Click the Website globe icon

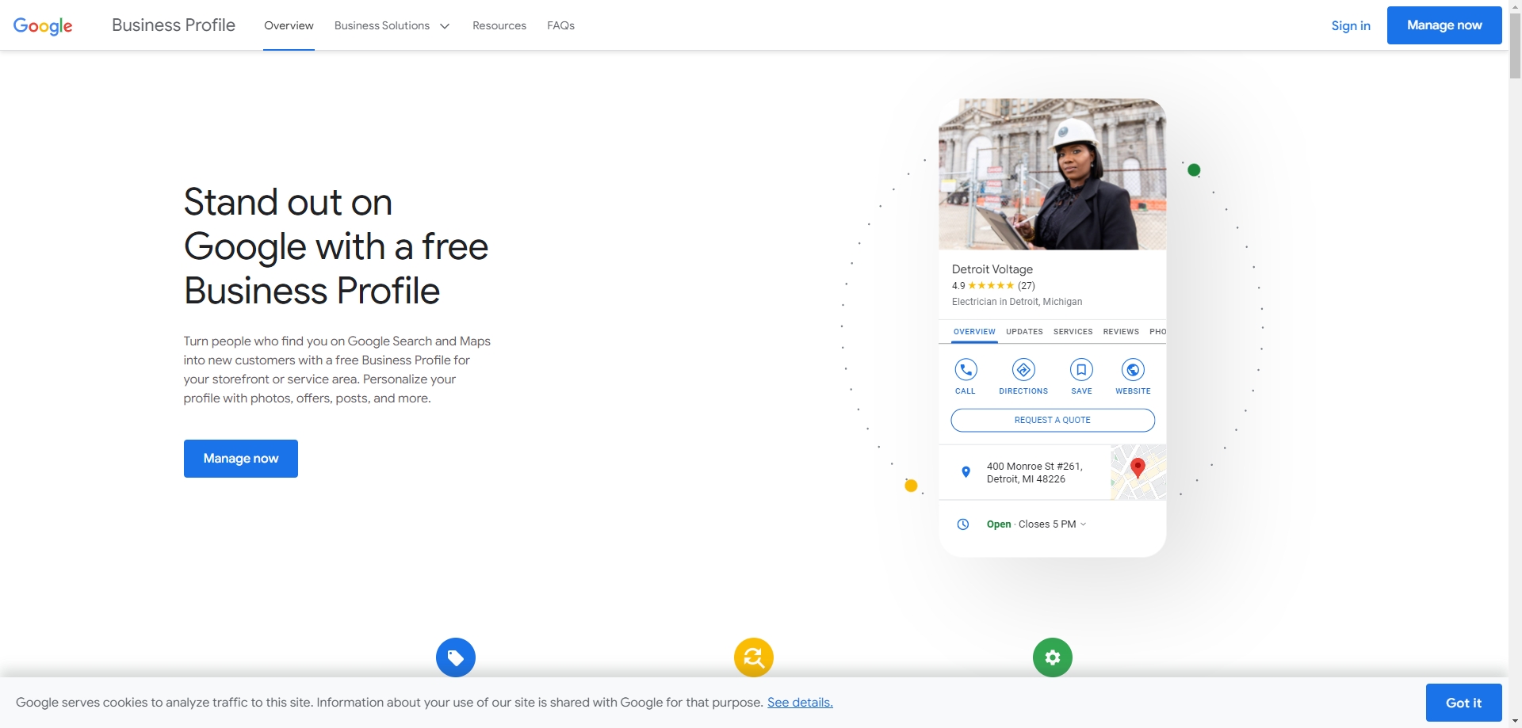[x=1133, y=370]
